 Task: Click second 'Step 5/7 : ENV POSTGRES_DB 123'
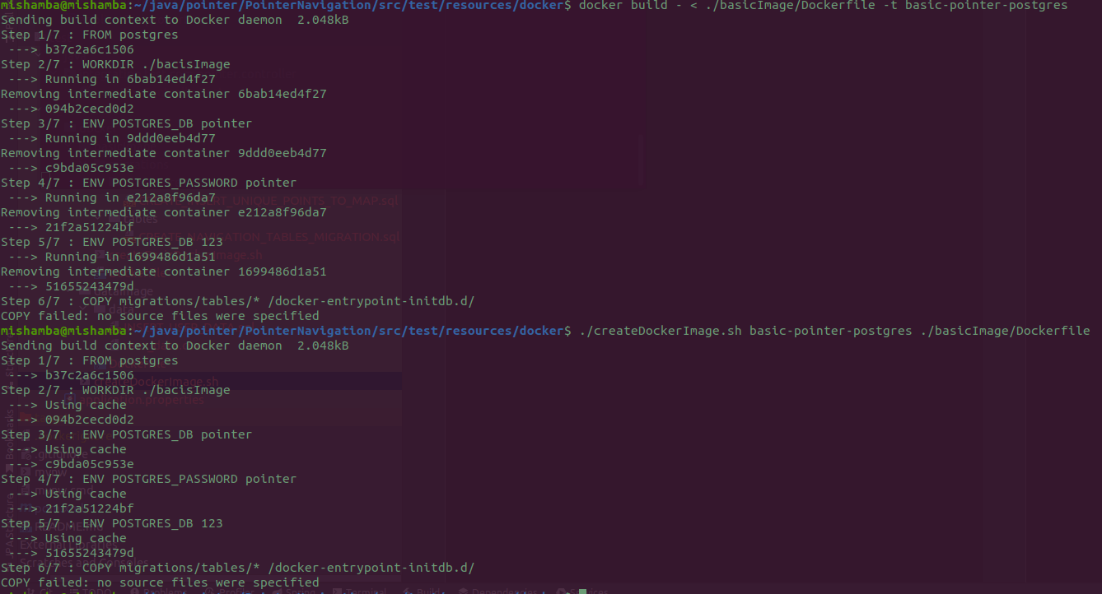point(111,523)
